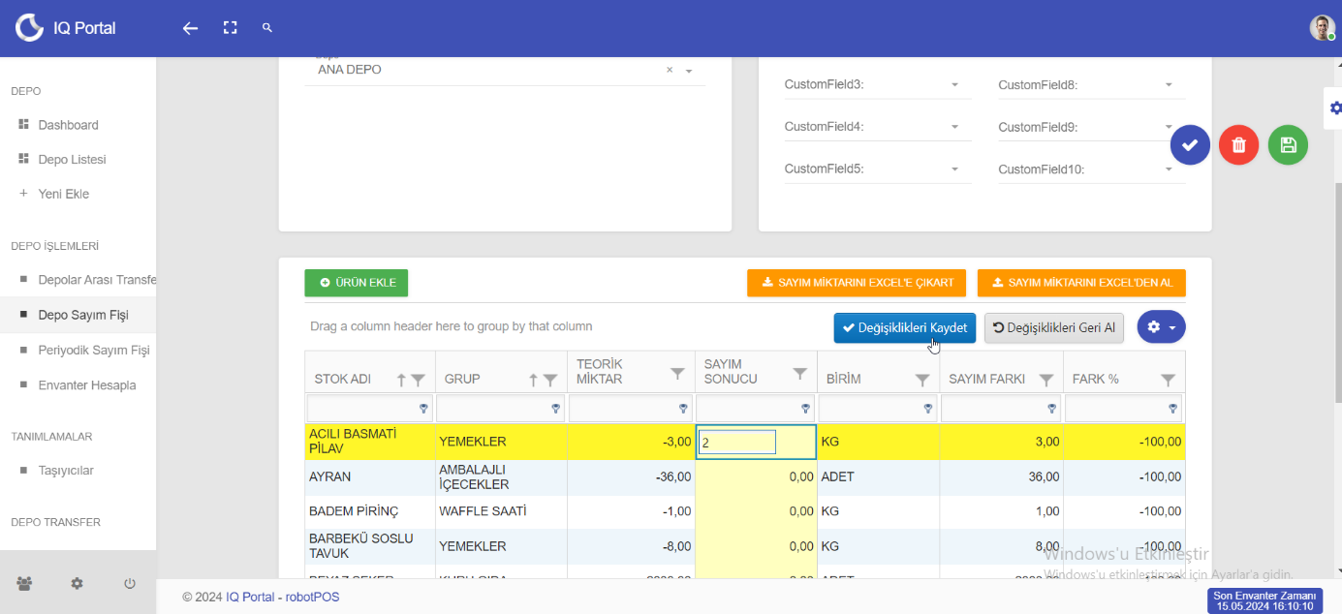The height and width of the screenshot is (614, 1342).
Task: Expand the CustomField3 dropdown
Action: point(954,85)
